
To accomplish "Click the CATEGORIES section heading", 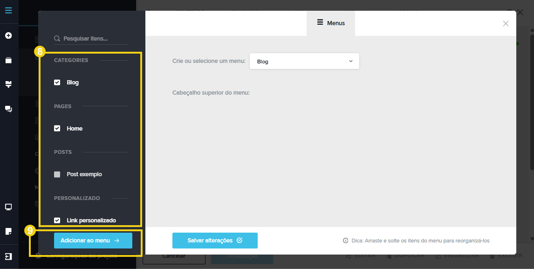I will pyautogui.click(x=71, y=60).
